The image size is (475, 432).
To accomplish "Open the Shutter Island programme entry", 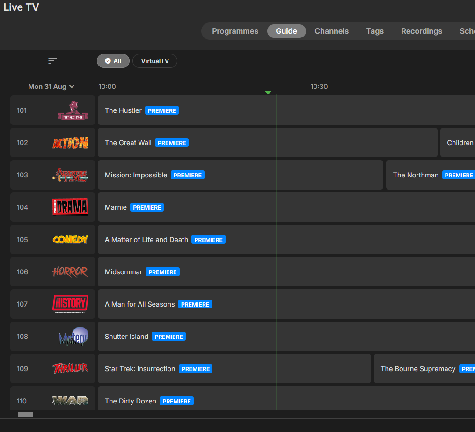I will click(286, 336).
